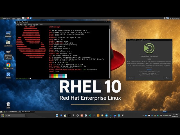Click the network icon in MATE panel
The width and height of the screenshot is (180, 135).
[x=168, y=18]
